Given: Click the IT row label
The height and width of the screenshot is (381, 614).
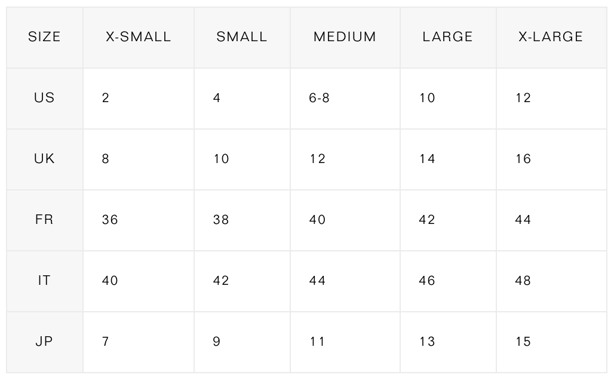Looking at the screenshot, I should point(44,280).
